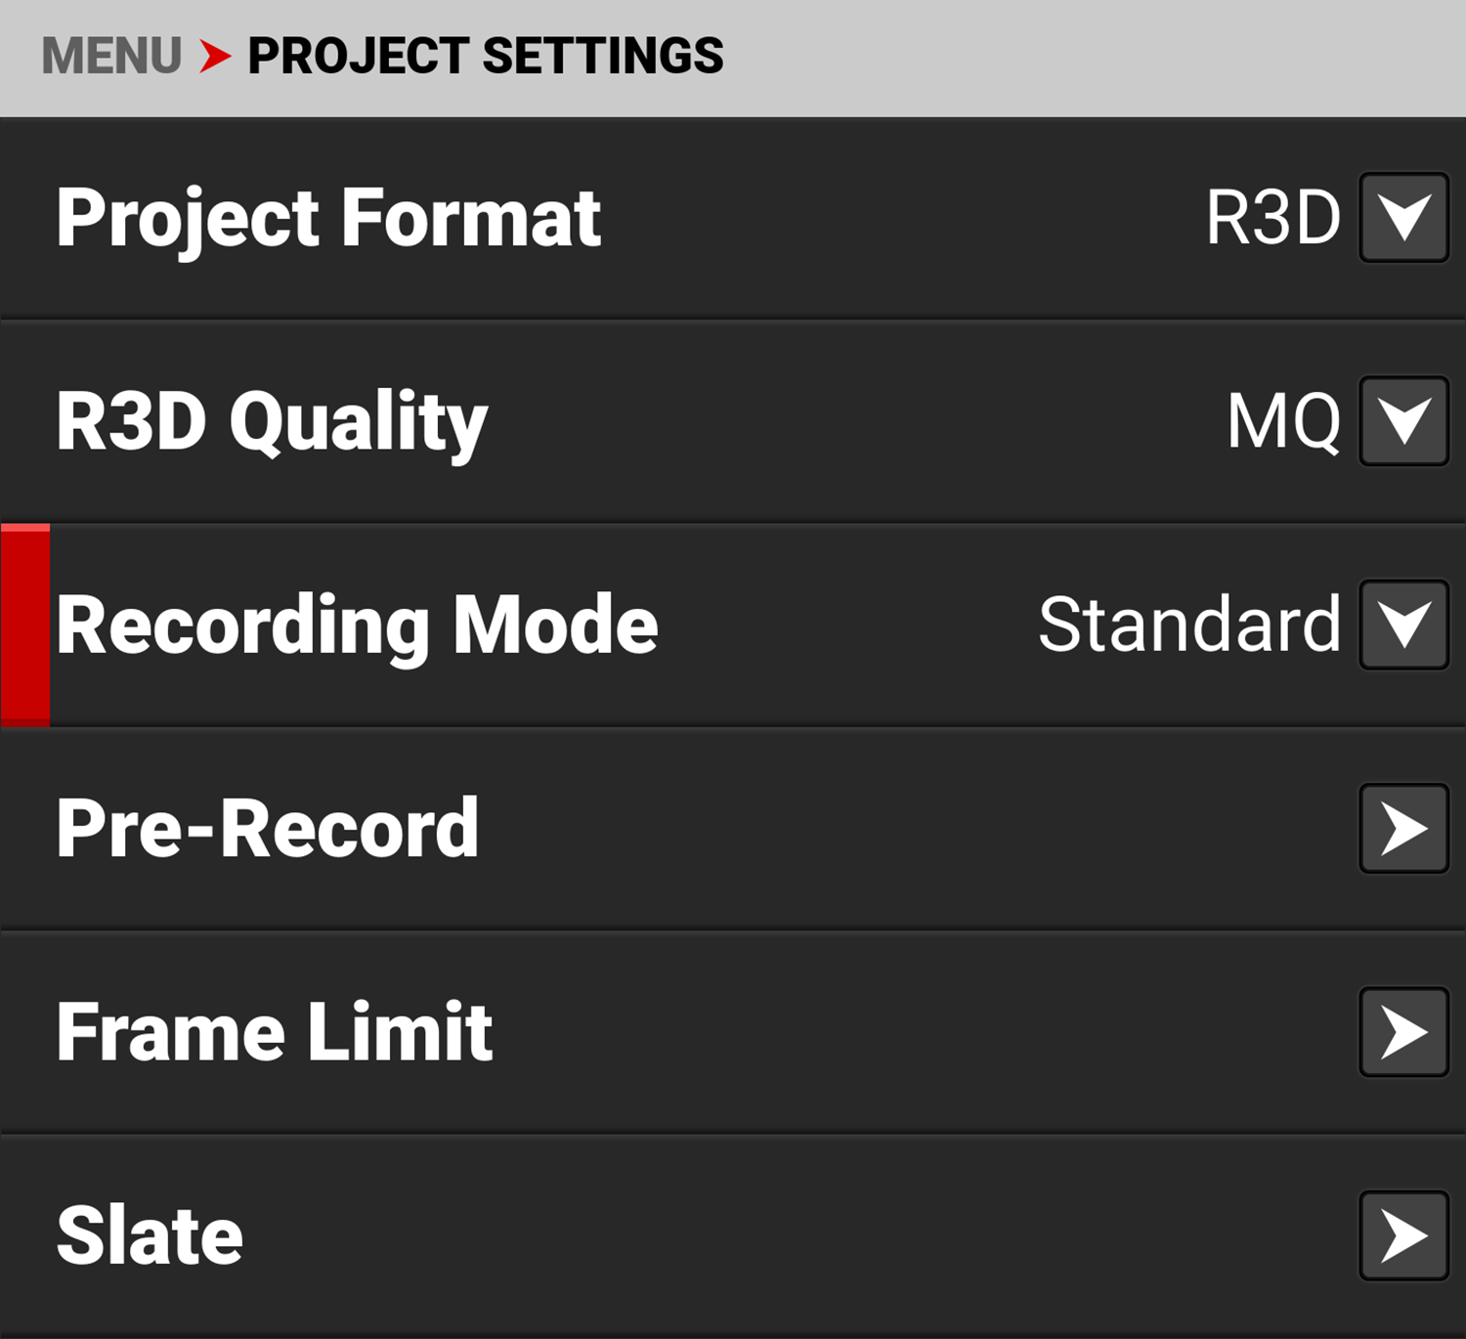Select the Recording Mode row label
The height and width of the screenshot is (1339, 1466).
pyautogui.click(x=357, y=626)
